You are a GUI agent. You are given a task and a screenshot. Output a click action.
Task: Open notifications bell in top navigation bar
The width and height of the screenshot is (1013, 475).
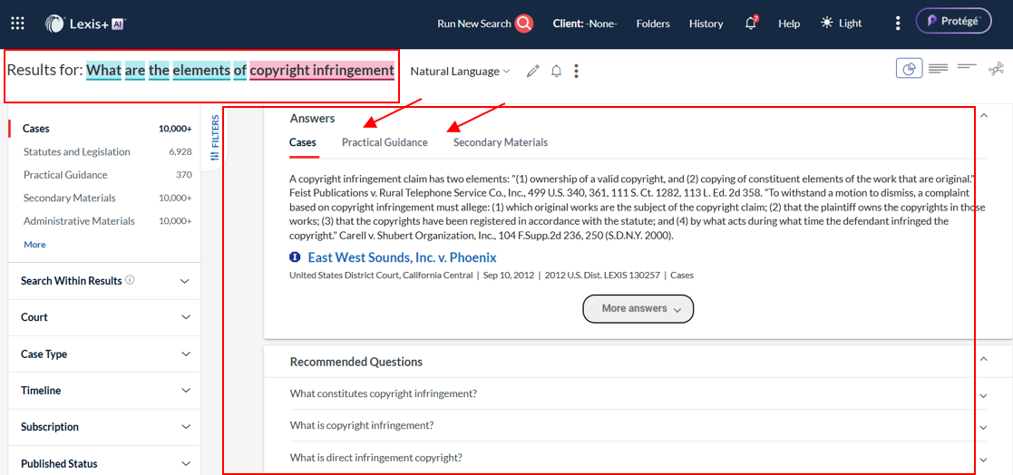pos(751,24)
